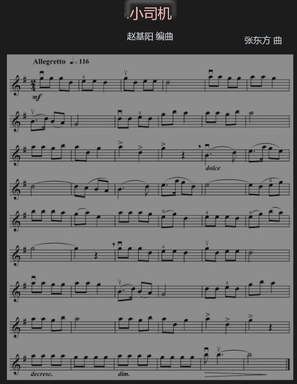
Task: Click the arranger credit 赵基阳 编曲
Action: coord(150,36)
